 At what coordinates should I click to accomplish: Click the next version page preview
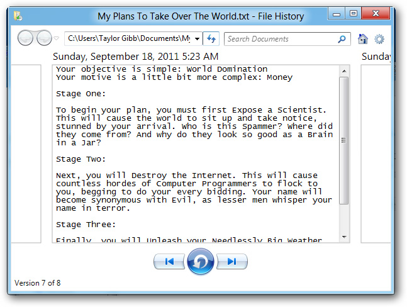(376, 153)
